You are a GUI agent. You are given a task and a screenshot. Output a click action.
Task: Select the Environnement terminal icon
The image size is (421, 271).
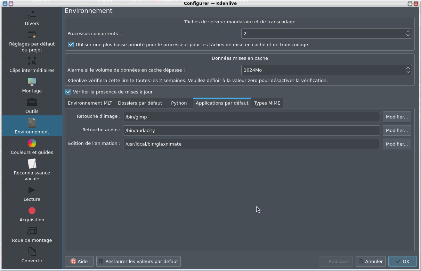32,123
